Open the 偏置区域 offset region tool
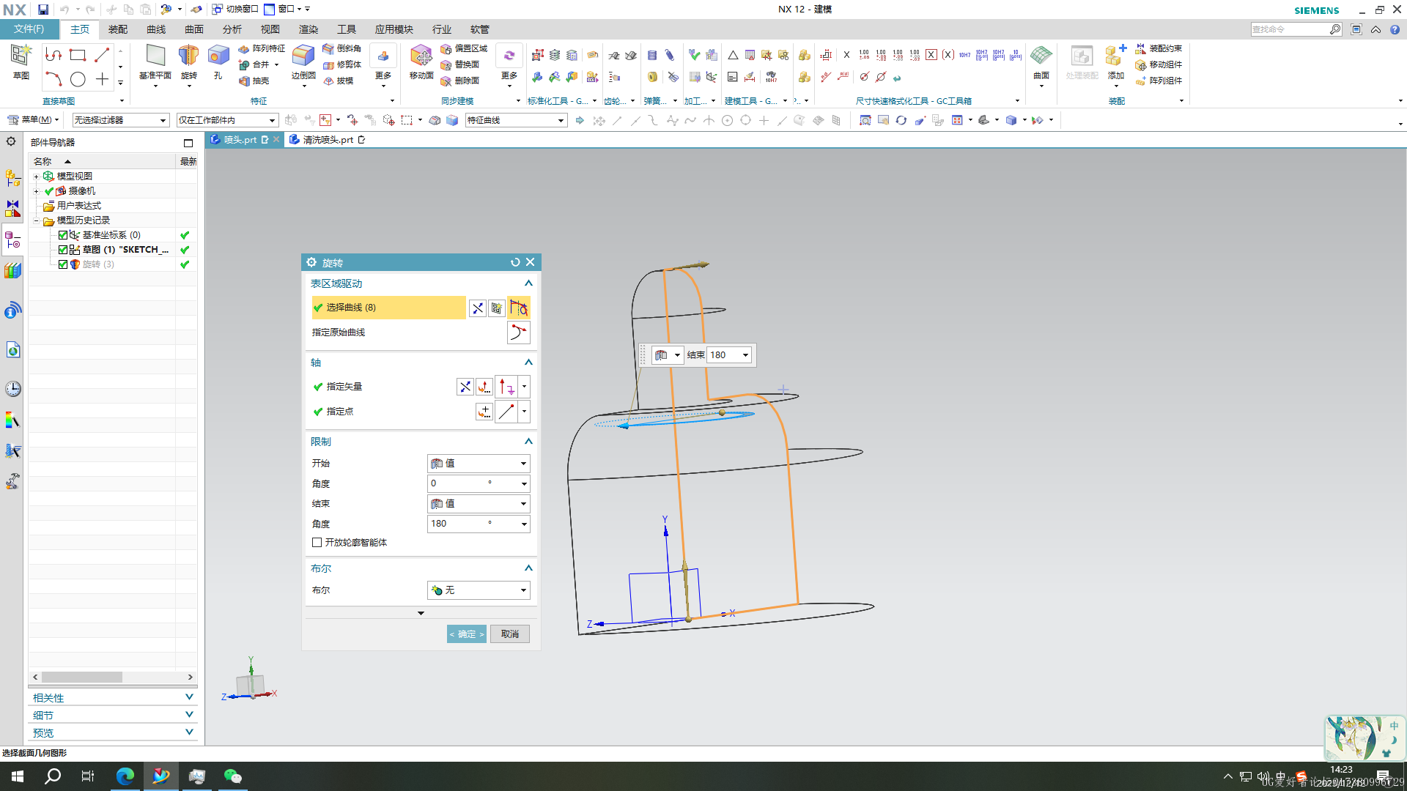1407x791 pixels. [464, 48]
